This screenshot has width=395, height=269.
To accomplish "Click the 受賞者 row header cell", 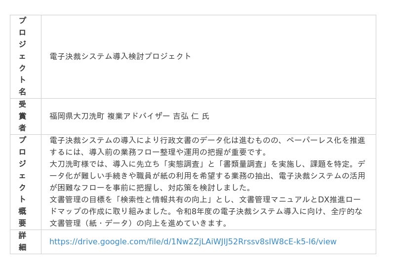I will pos(23,116).
